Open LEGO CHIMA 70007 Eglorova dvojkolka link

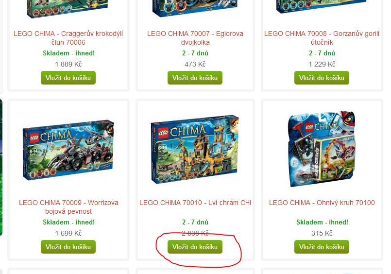pyautogui.click(x=195, y=38)
